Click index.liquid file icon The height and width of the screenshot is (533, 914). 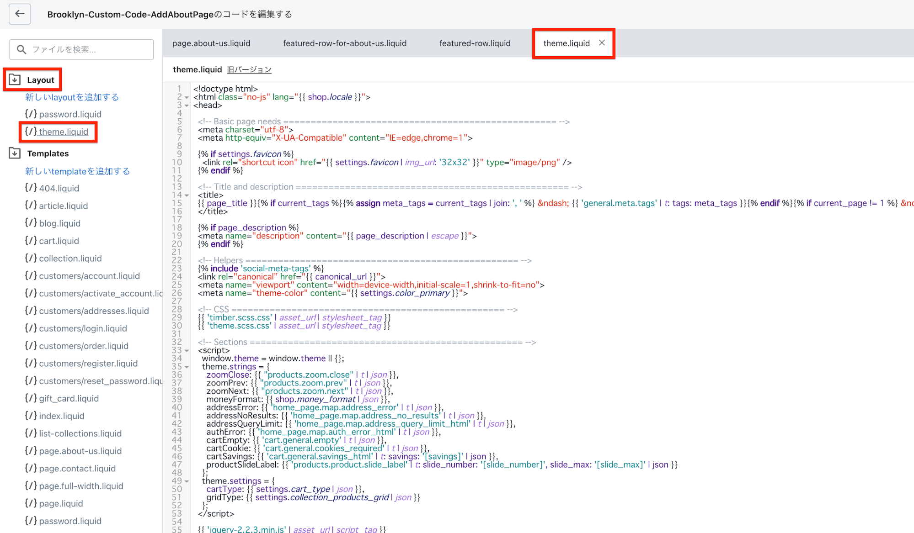tap(31, 416)
